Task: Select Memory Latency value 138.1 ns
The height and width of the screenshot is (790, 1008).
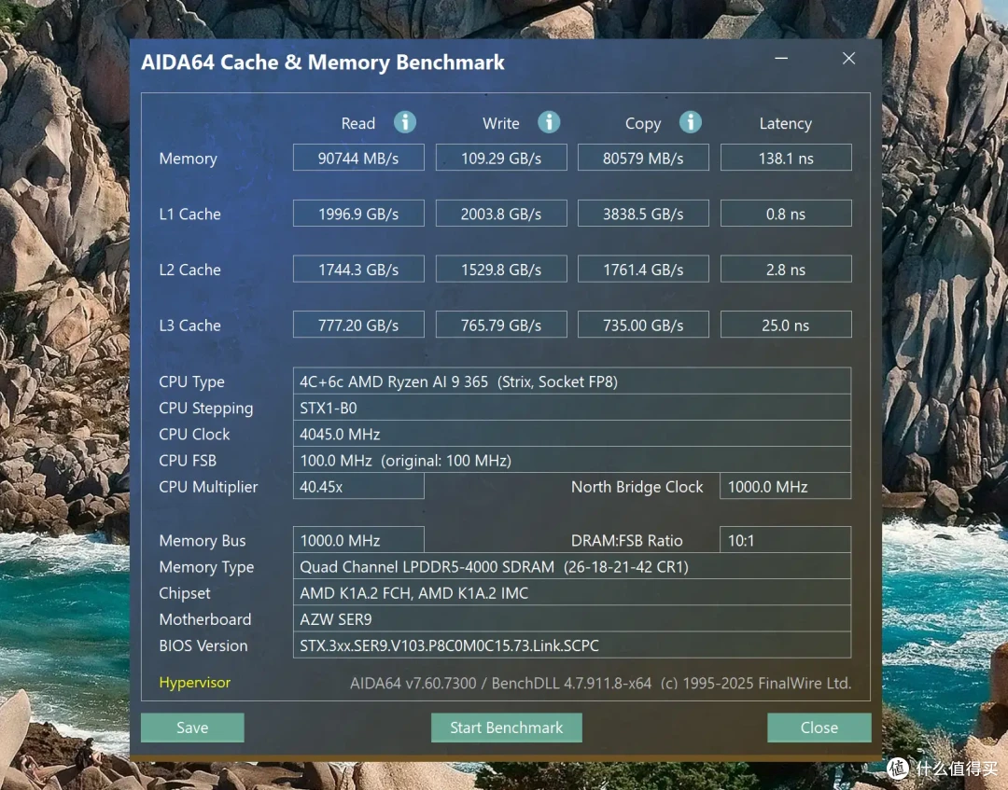Action: pos(786,158)
